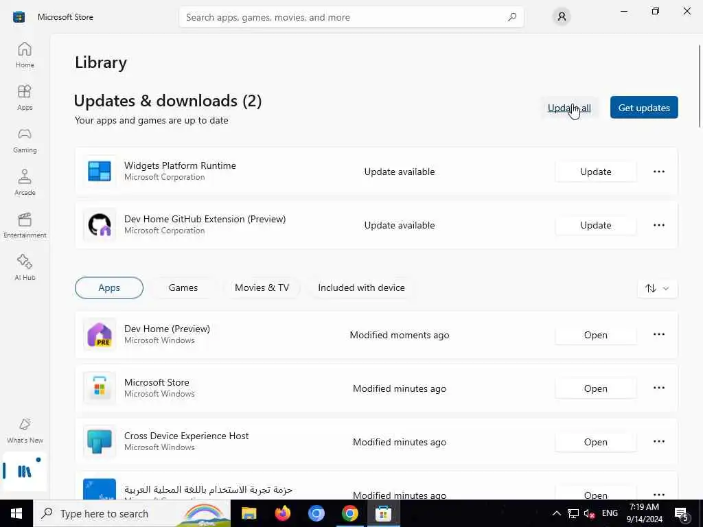The width and height of the screenshot is (703, 527).
Task: Open the Entertainment section
Action: click(x=25, y=225)
